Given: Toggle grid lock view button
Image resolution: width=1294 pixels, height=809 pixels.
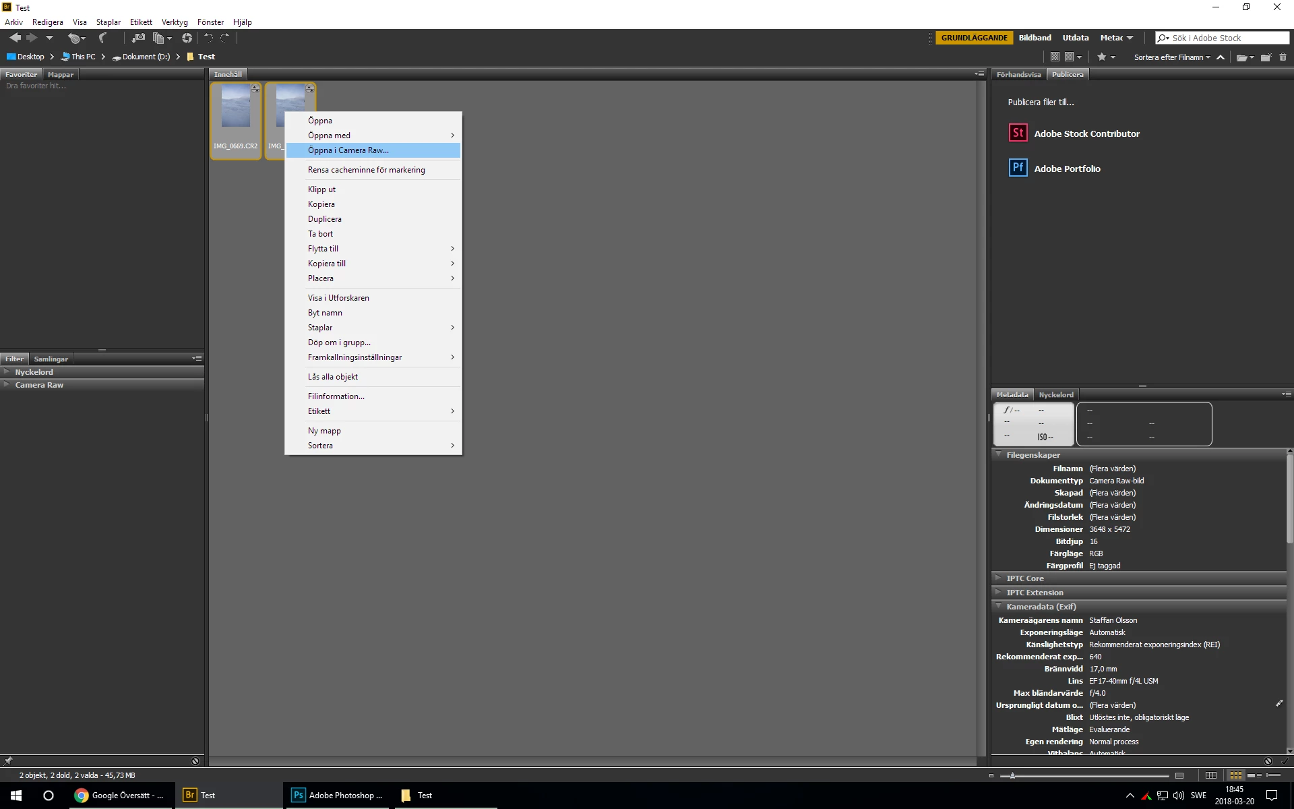Looking at the screenshot, I should (x=1211, y=776).
